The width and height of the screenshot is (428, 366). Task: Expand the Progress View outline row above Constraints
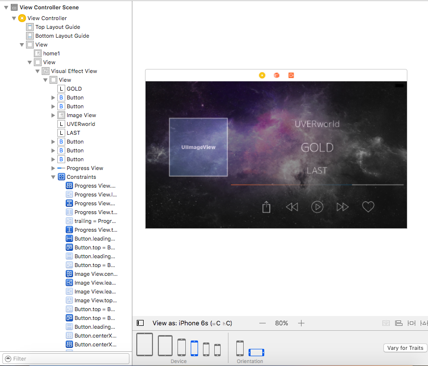53,168
